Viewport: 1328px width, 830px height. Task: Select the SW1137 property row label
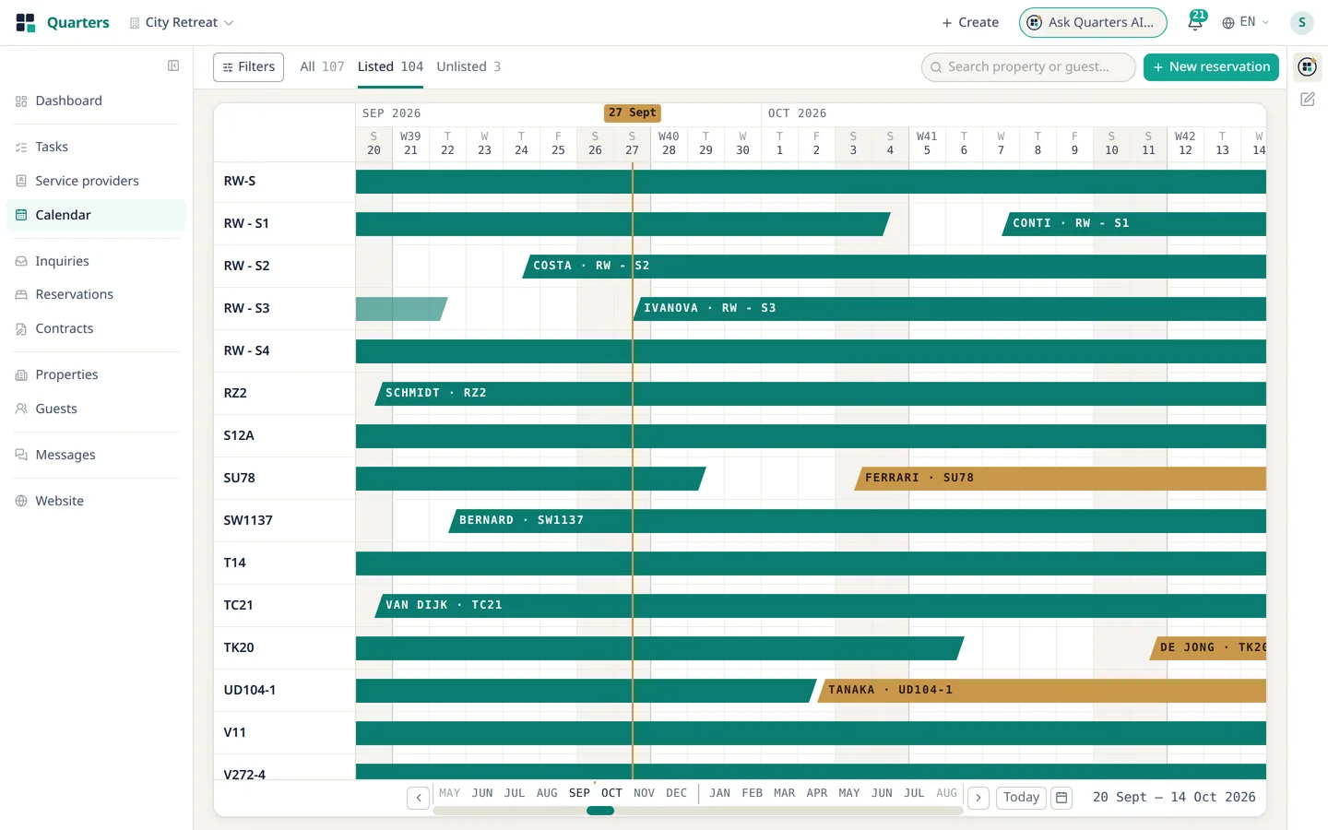[248, 520]
